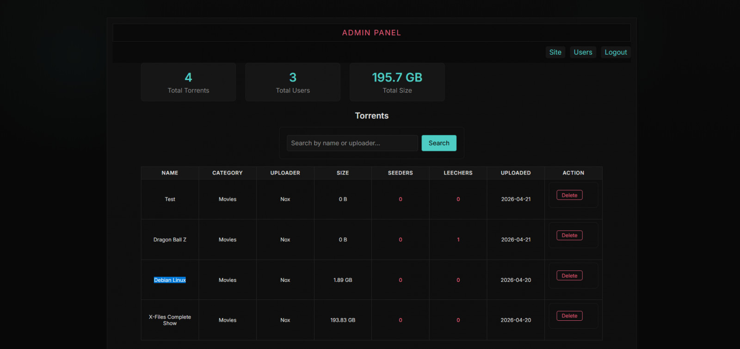This screenshot has height=349, width=740.
Task: Open the Site navigation link
Action: point(555,52)
